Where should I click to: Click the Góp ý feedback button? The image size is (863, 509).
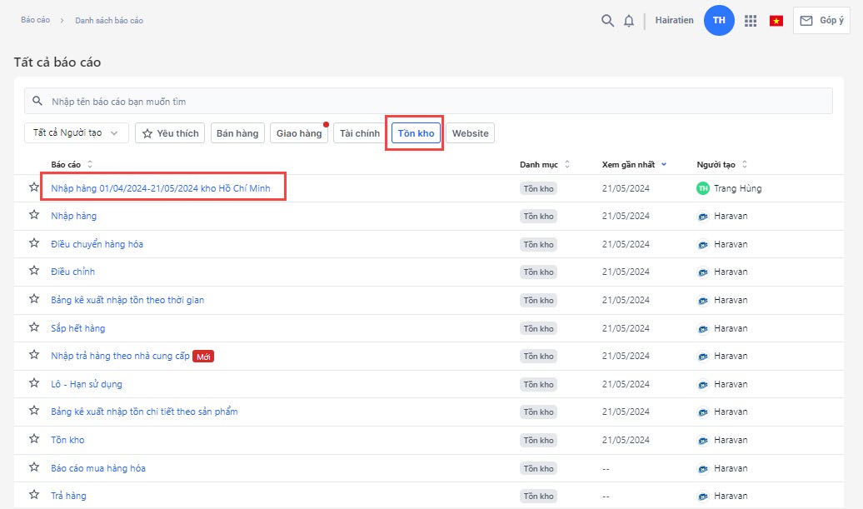coord(821,21)
